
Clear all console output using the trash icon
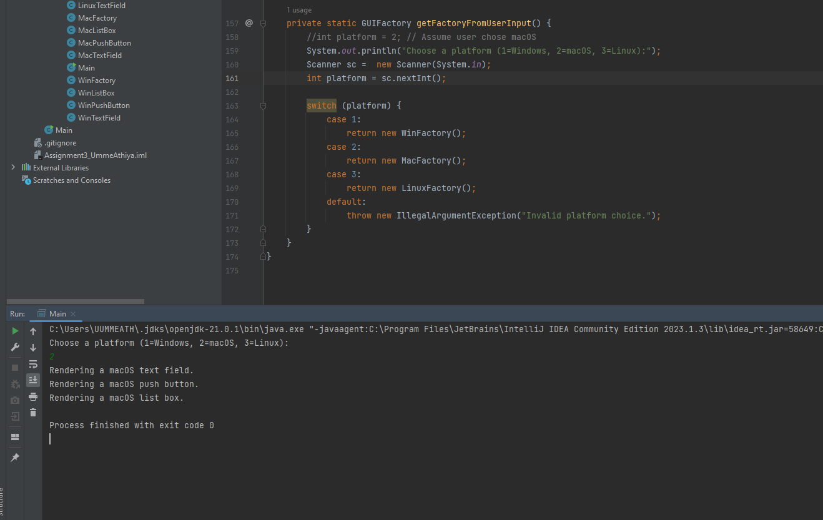click(33, 412)
